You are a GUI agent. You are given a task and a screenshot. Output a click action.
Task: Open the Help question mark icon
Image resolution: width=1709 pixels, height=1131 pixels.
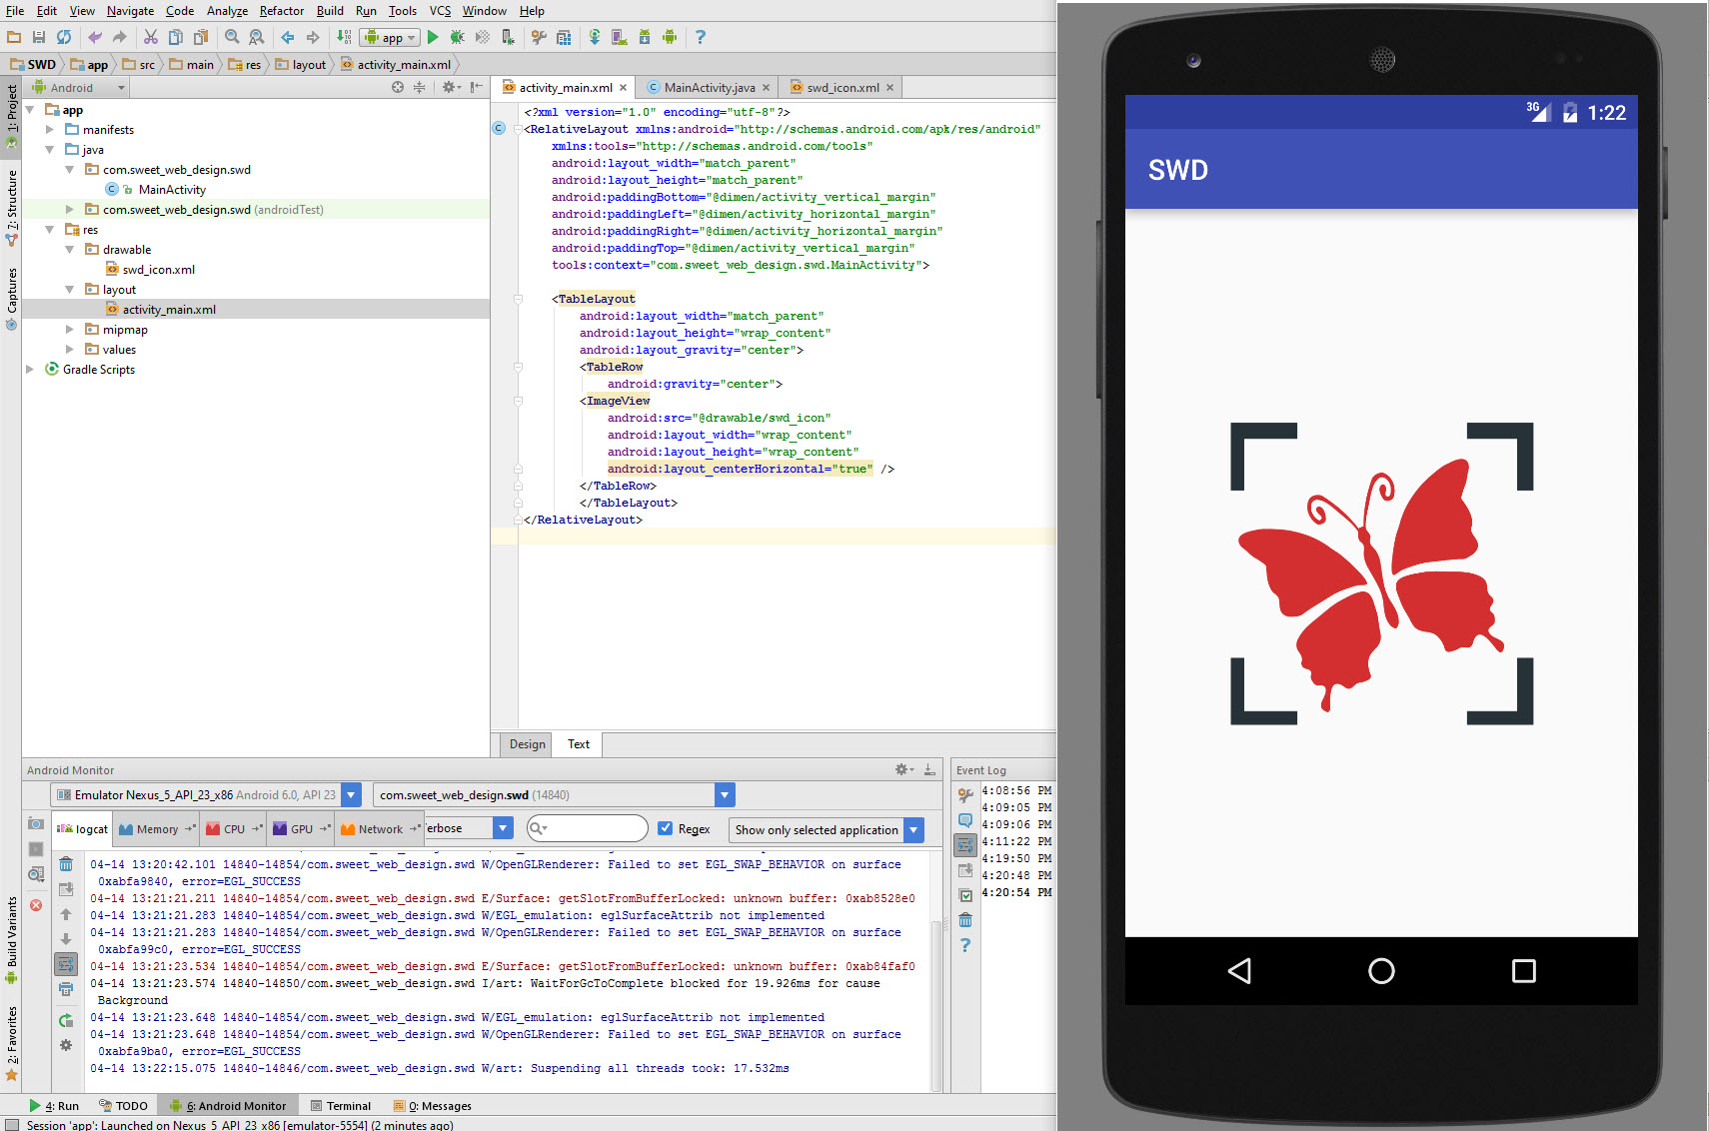700,37
